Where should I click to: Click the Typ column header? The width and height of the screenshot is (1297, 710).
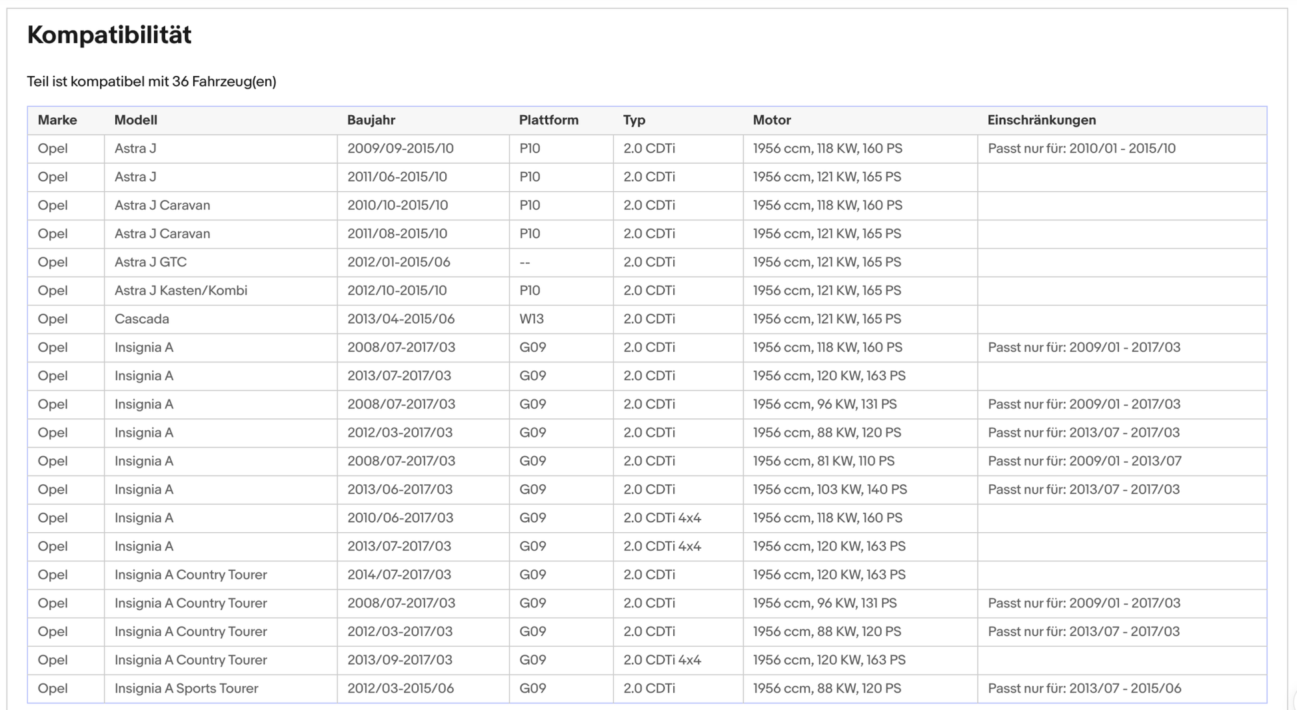point(634,120)
